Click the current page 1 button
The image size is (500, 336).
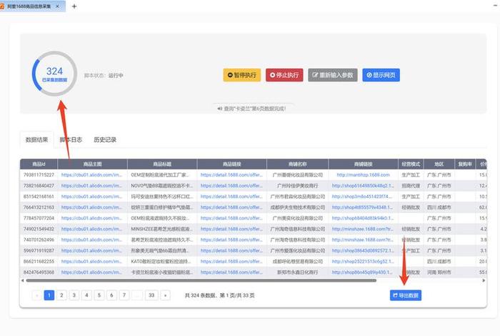click(x=49, y=295)
